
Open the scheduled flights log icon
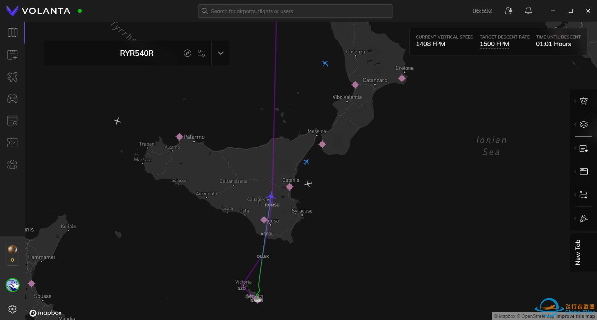pos(12,121)
